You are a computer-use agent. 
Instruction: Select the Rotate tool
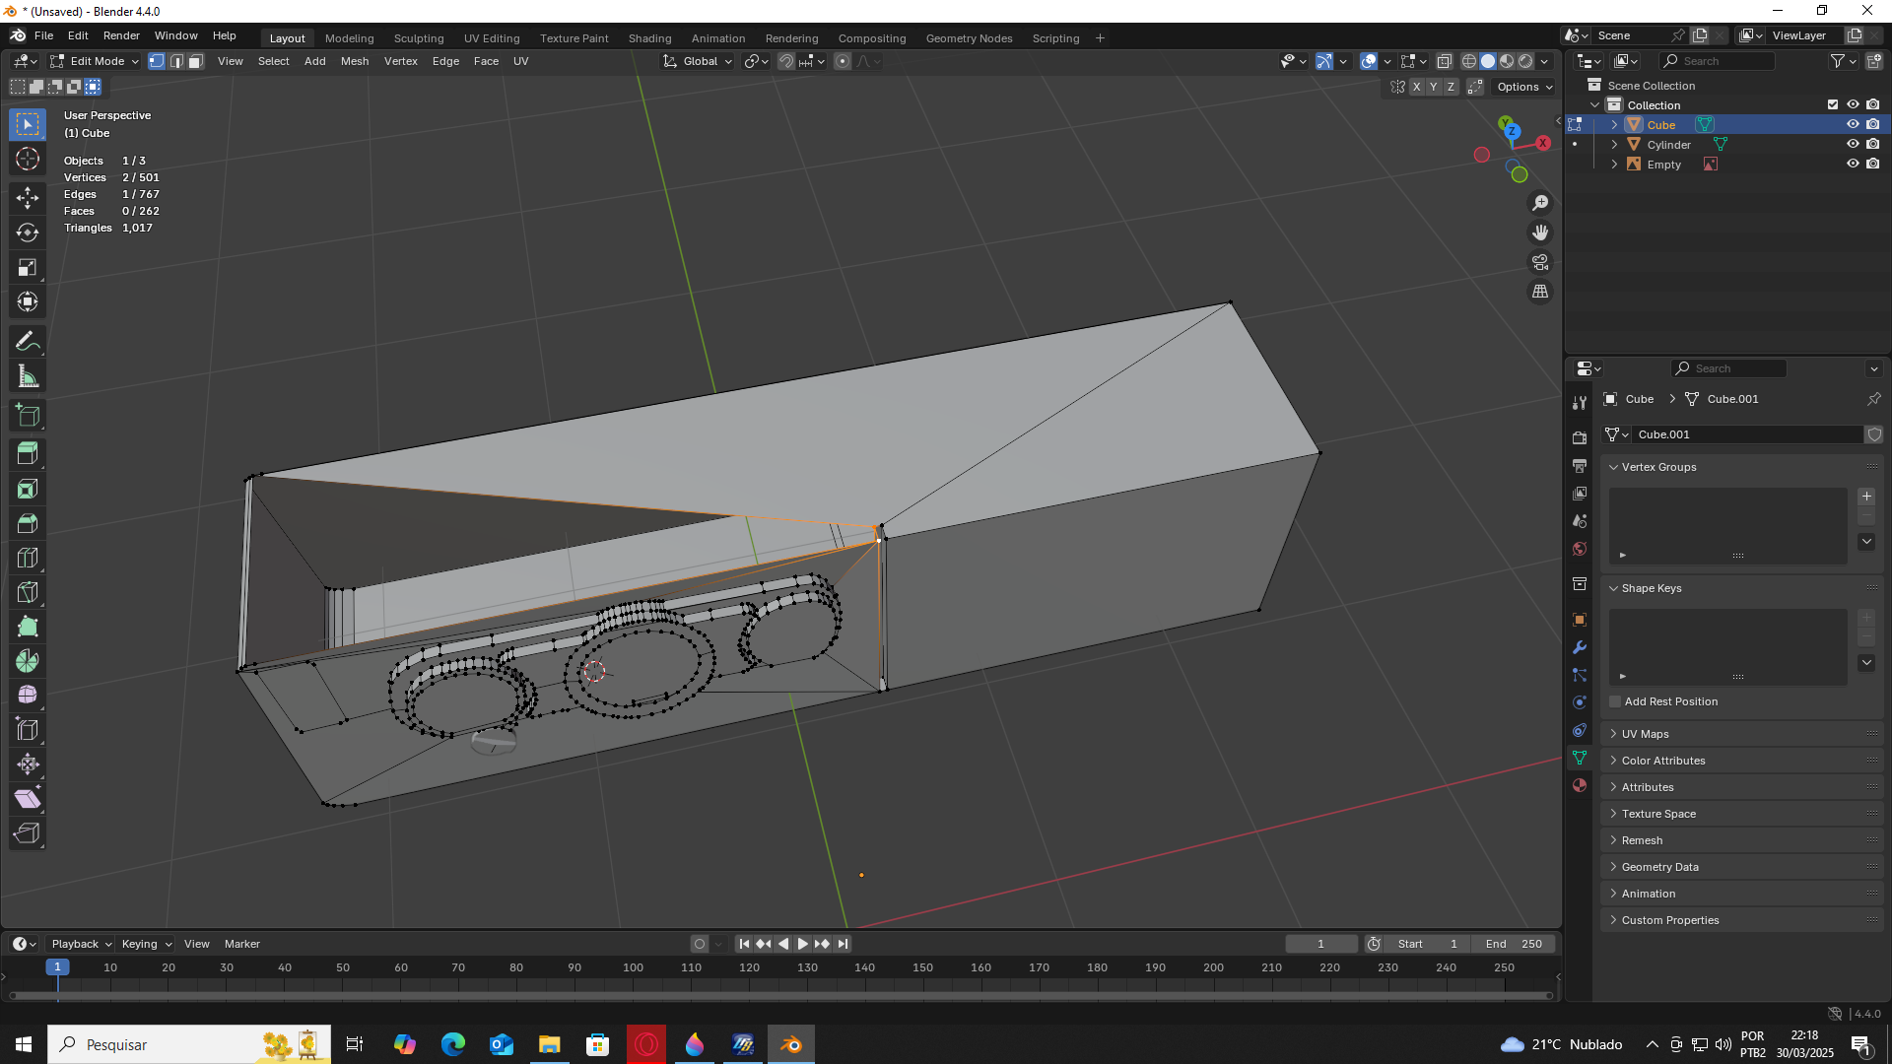[x=28, y=233]
